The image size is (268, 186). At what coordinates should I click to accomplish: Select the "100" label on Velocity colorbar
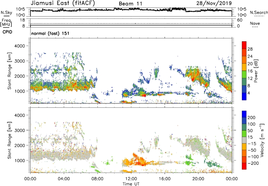(252, 124)
